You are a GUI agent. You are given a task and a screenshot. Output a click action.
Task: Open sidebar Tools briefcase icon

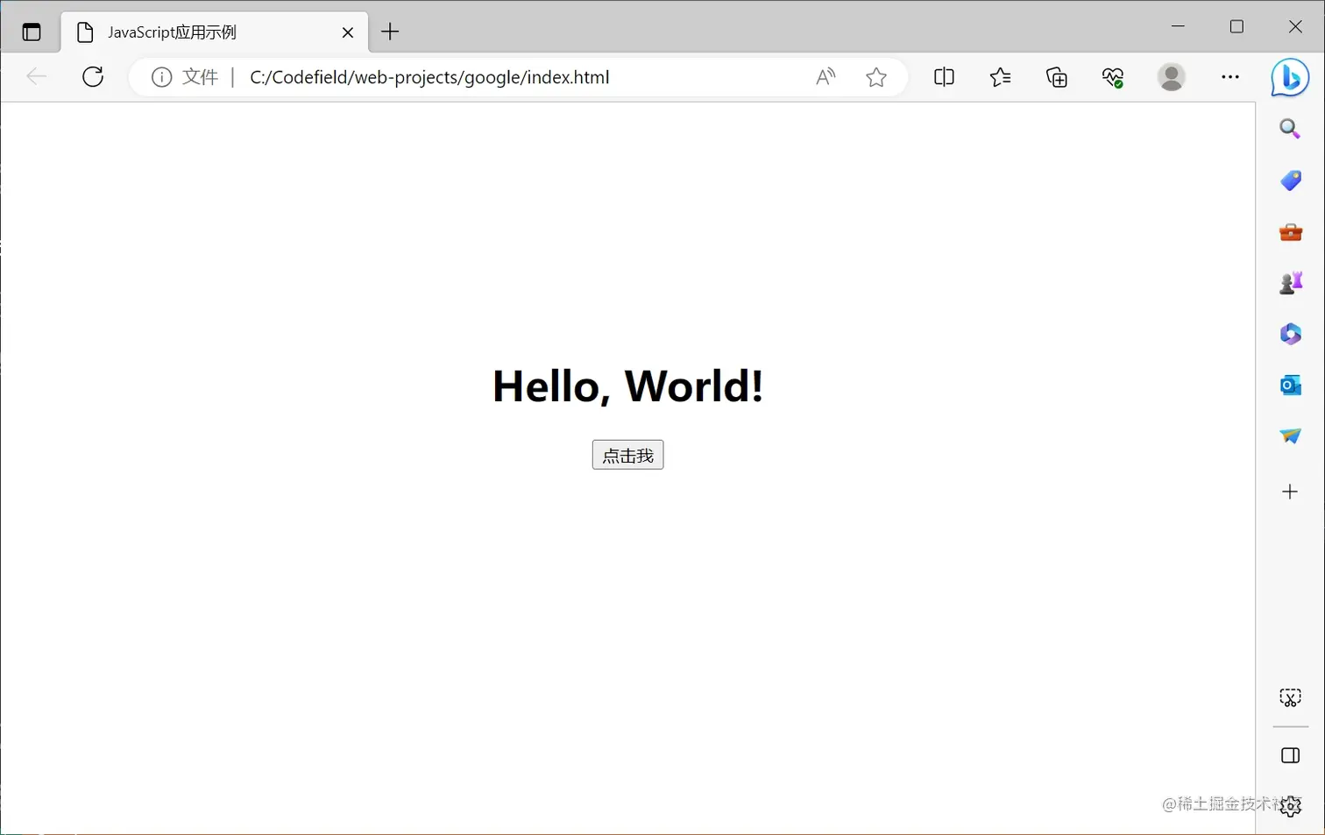tap(1290, 232)
